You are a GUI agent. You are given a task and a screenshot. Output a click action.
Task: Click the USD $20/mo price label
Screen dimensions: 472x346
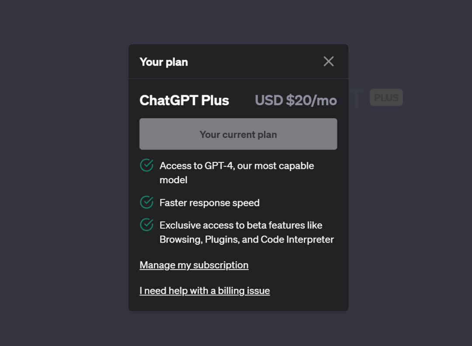click(x=296, y=100)
